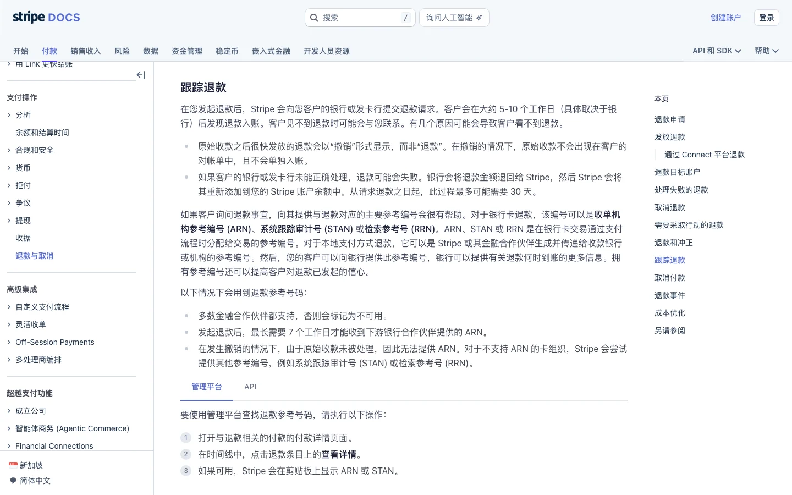Switch to the API tab
The height and width of the screenshot is (495, 792).
pos(250,387)
